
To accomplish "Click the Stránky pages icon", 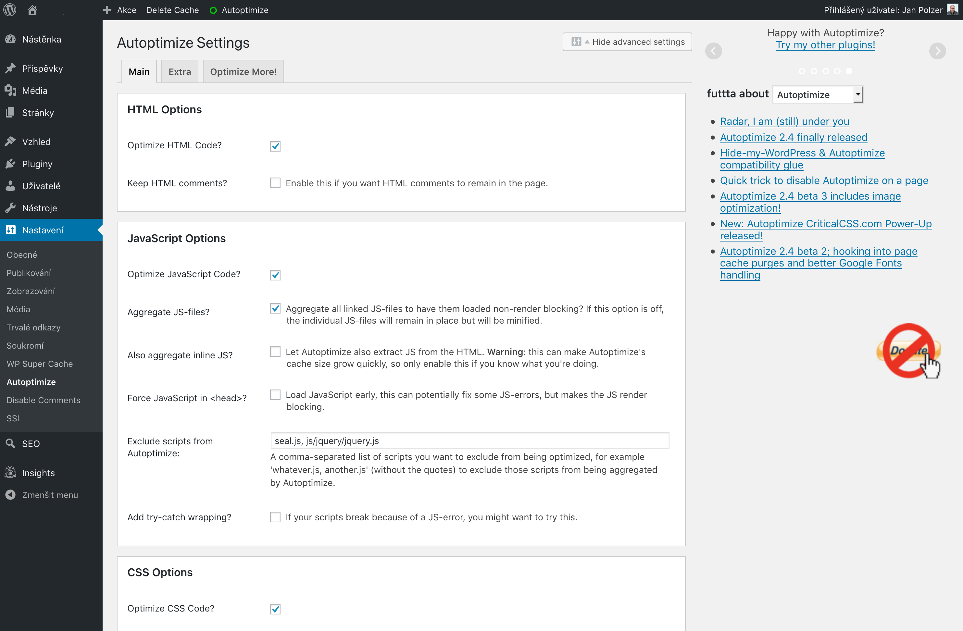I will (x=10, y=112).
